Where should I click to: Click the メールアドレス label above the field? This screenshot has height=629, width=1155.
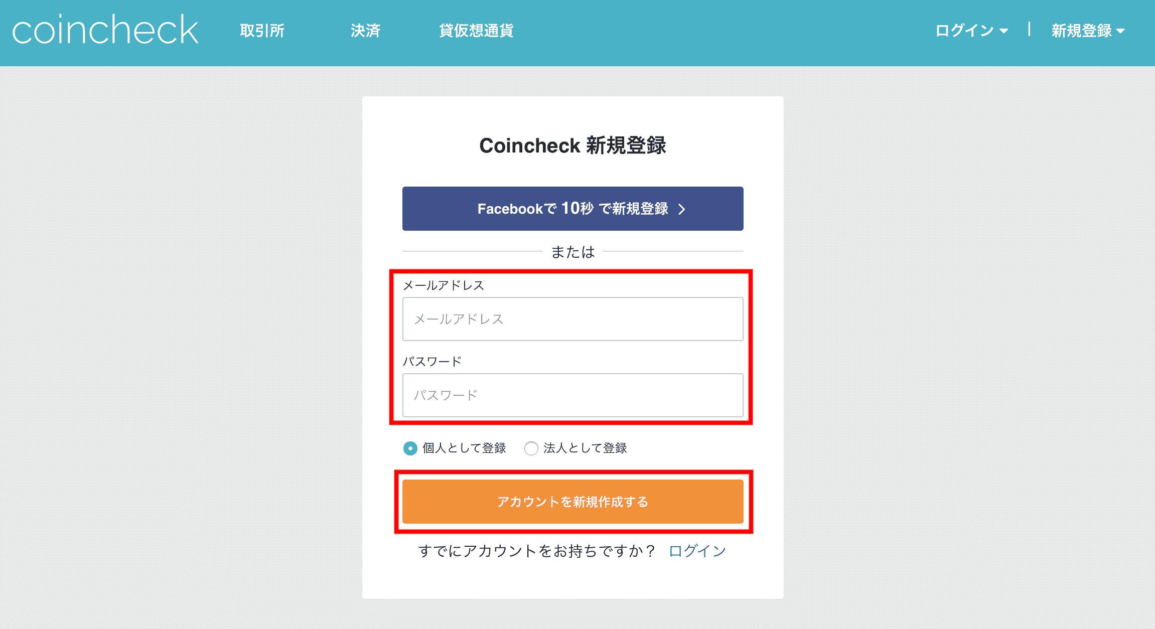tap(444, 285)
